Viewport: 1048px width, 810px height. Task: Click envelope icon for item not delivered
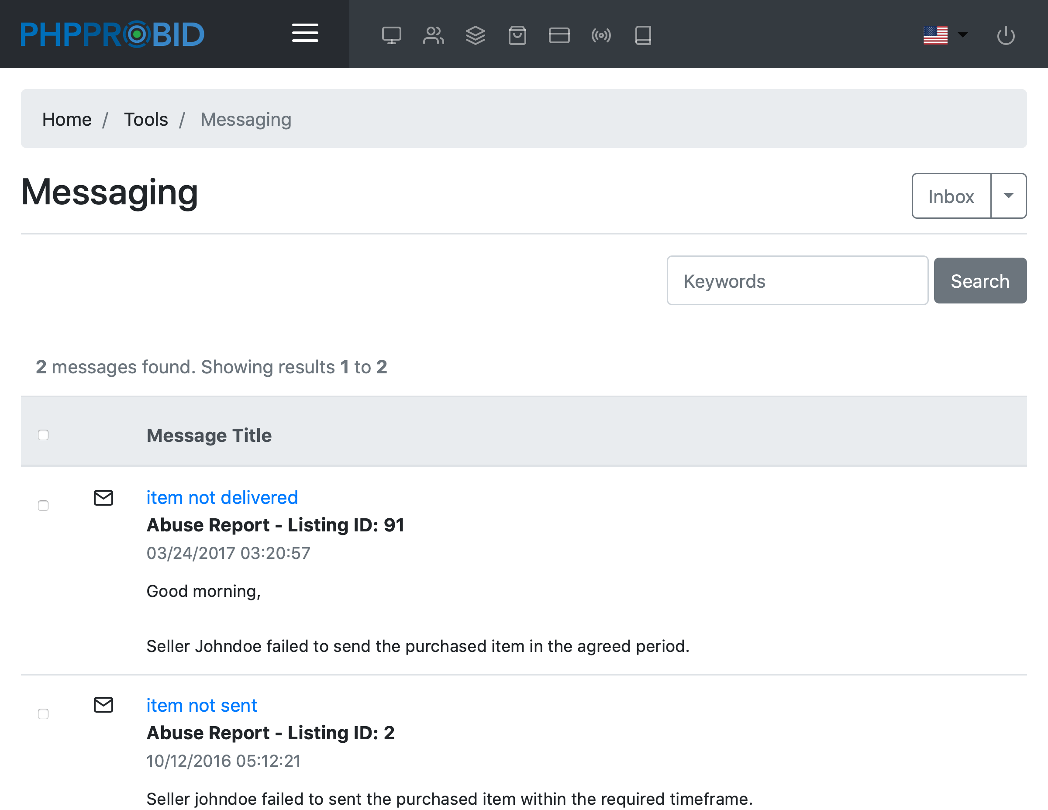click(103, 498)
